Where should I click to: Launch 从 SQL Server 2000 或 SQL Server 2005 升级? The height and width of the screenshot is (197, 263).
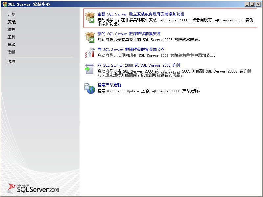coord(139,65)
